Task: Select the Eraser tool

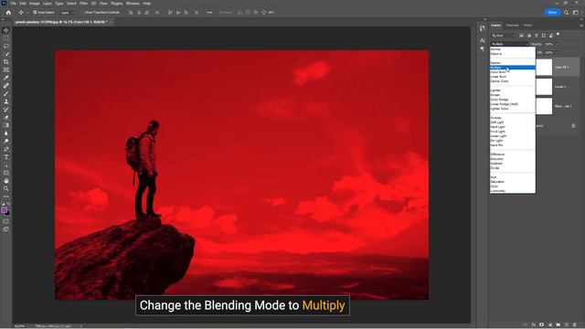Action: pos(6,118)
